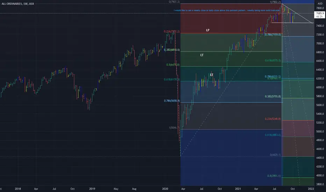Click 5600.0 on the price axis
Viewport: 326px width, 192px height.
(x=320, y=105)
